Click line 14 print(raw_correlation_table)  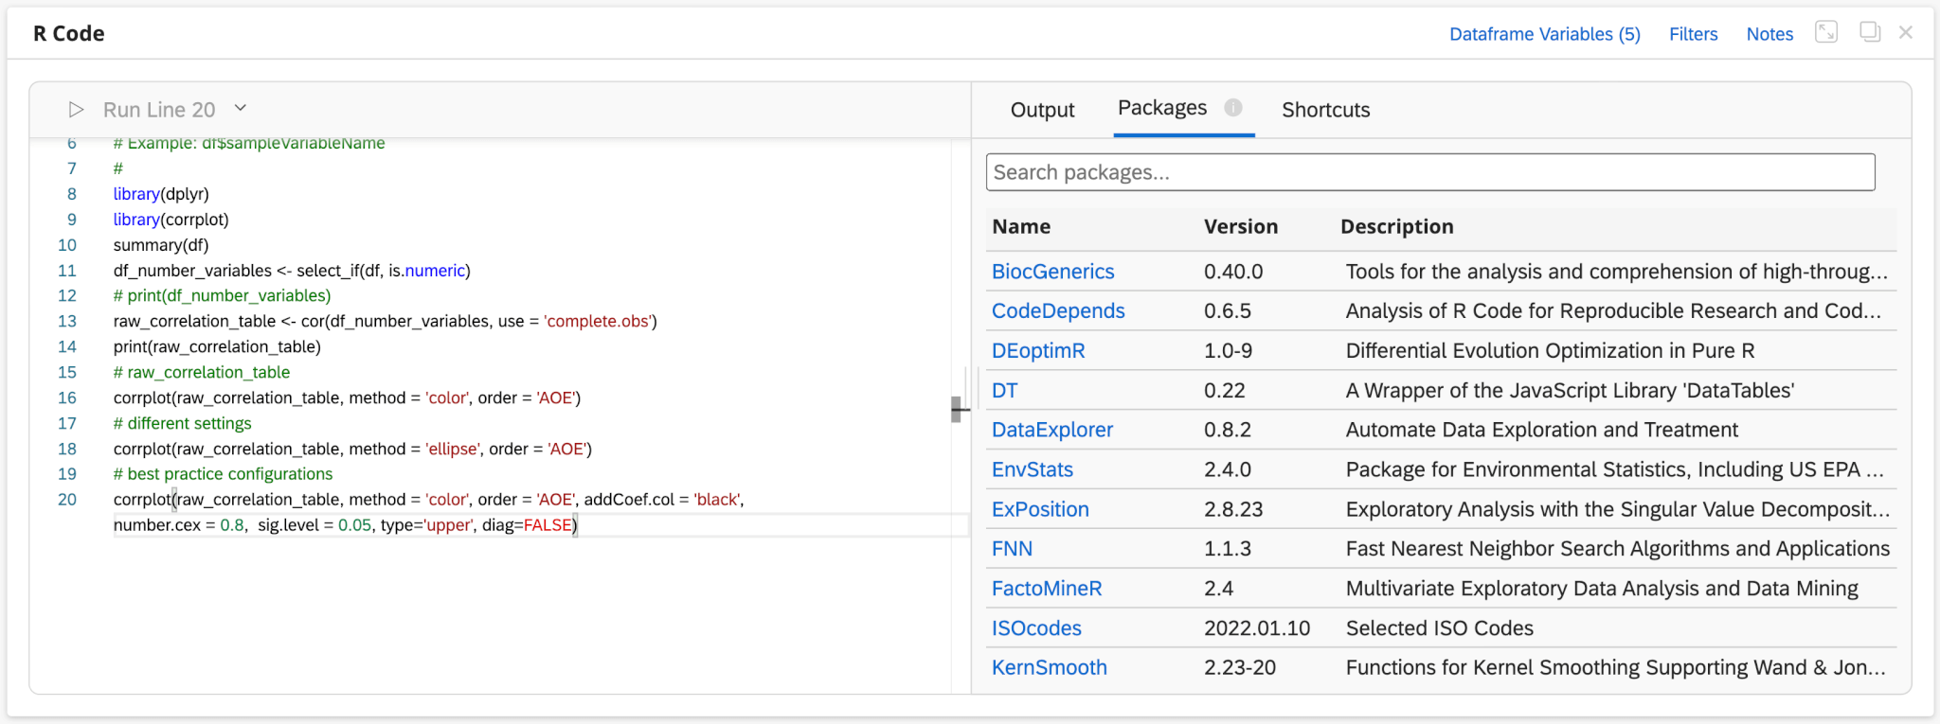pyautogui.click(x=217, y=347)
